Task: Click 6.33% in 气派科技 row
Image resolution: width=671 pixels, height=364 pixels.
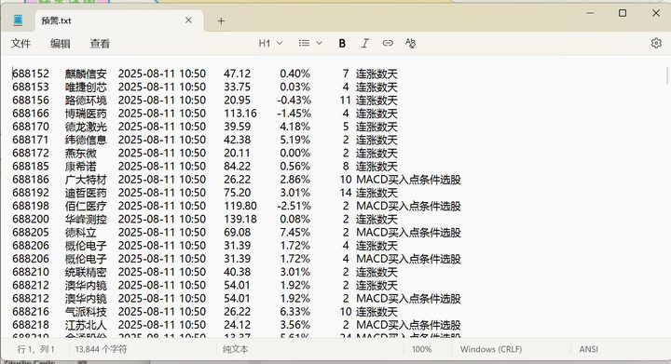Action: 294,312
